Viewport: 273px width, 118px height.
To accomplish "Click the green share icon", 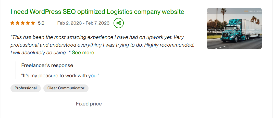I will (x=119, y=23).
